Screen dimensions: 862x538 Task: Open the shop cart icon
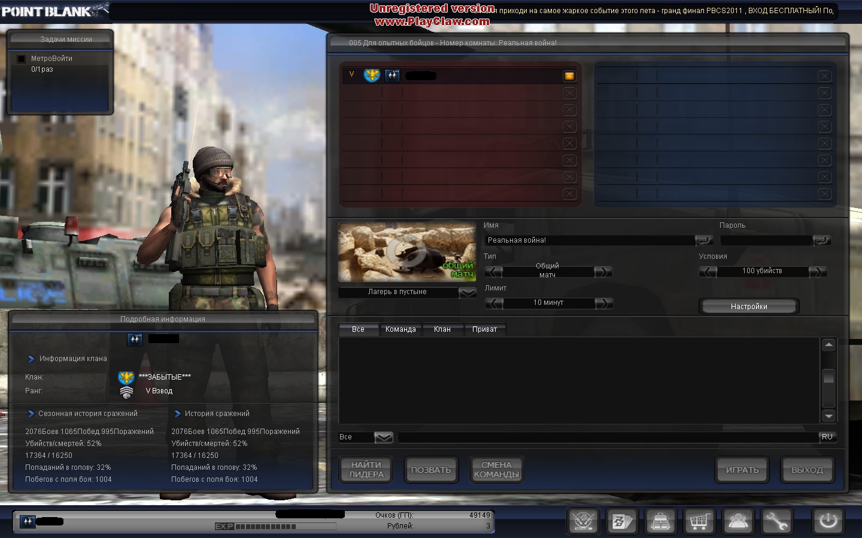pos(699,521)
